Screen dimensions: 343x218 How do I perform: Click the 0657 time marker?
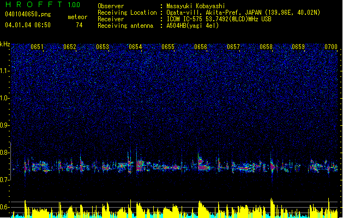pos(233,47)
